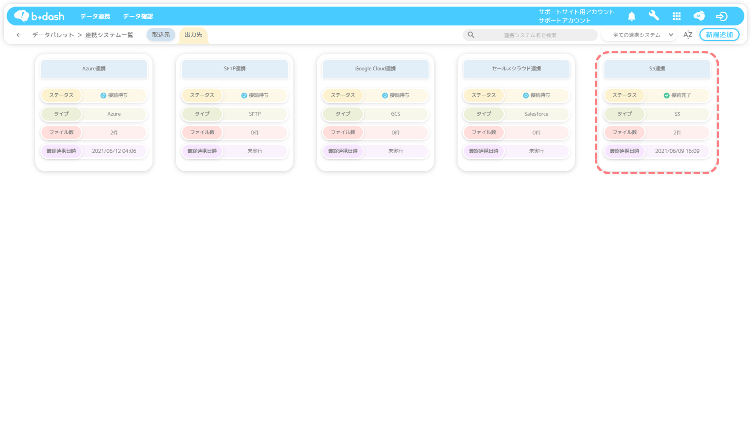
Task: Focus the 連携システム名で検索 field
Action: pyautogui.click(x=530, y=35)
